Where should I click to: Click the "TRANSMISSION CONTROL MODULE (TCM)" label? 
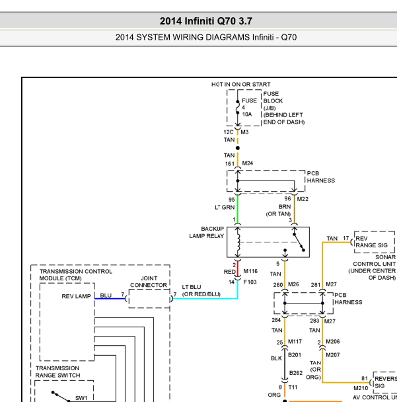(76, 275)
